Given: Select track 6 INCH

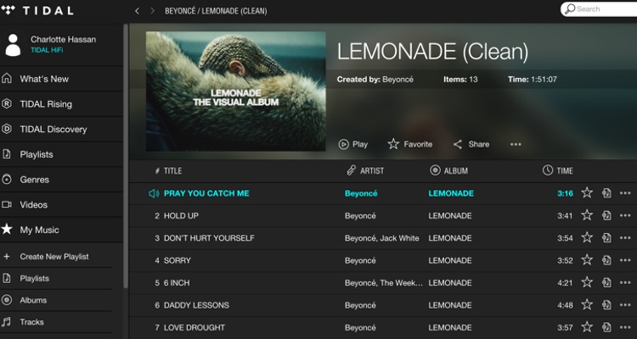Looking at the screenshot, I should click(x=177, y=282).
